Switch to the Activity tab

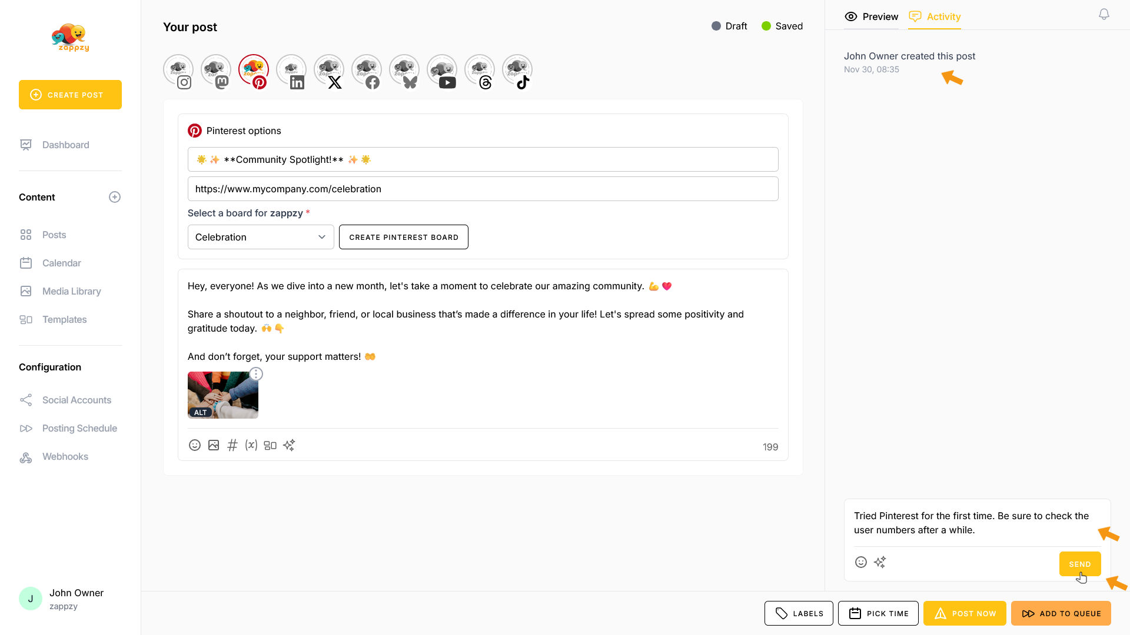[935, 16]
